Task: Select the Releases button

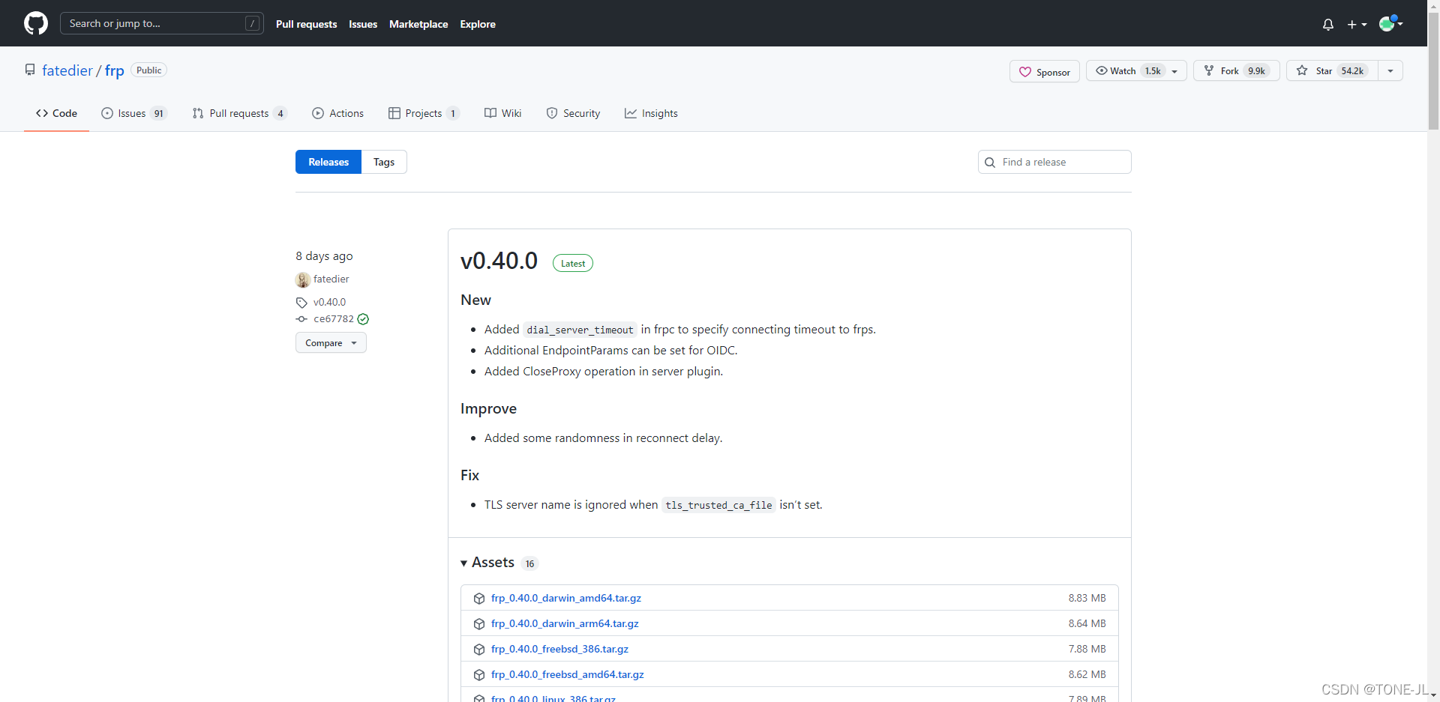Action: tap(328, 162)
